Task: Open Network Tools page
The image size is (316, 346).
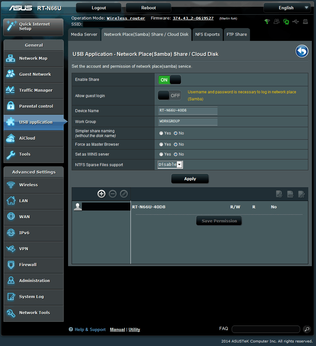Action: pyautogui.click(x=34, y=313)
